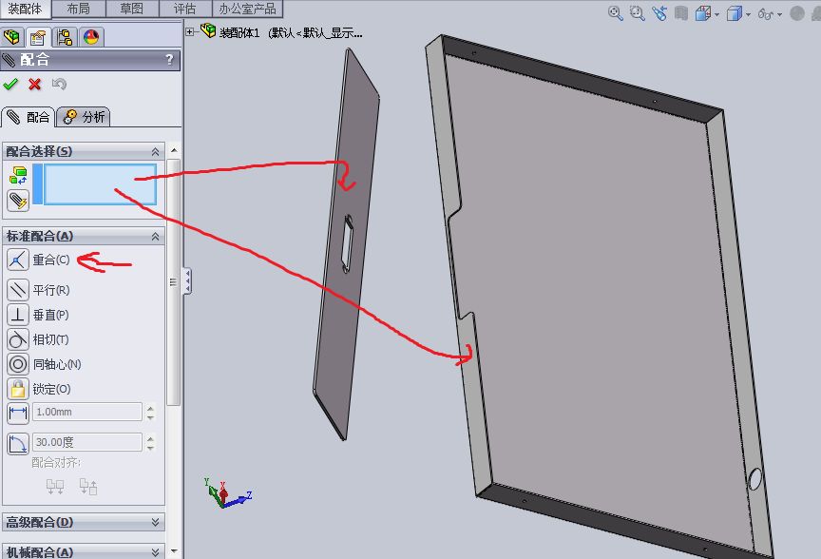The width and height of the screenshot is (821, 559).
Task: Collapse the 配合选择(S) section
Action: coord(155,152)
